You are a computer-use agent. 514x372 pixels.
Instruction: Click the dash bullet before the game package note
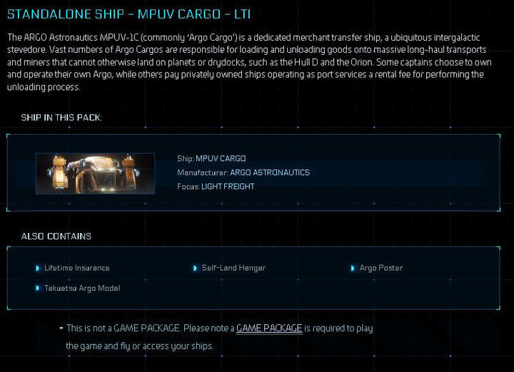point(61,329)
